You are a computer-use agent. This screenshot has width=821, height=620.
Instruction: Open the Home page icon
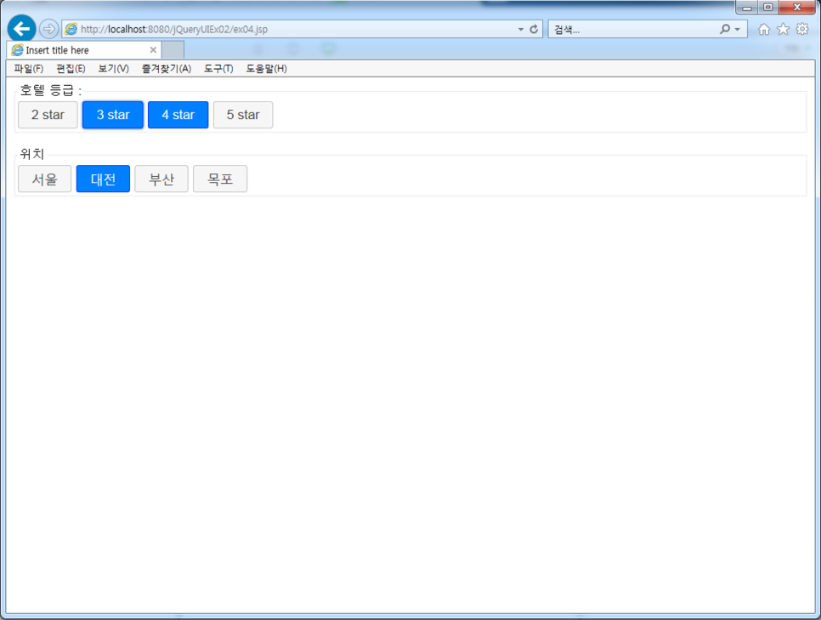pos(764,30)
